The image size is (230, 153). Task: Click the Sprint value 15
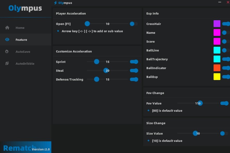click(108, 62)
